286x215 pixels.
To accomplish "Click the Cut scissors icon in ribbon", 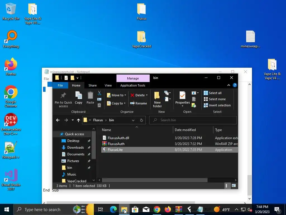I will pyautogui.click(x=99, y=93).
